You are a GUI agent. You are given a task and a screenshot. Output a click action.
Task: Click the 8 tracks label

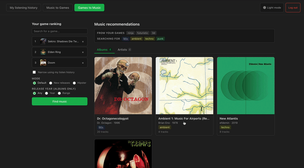224,132
